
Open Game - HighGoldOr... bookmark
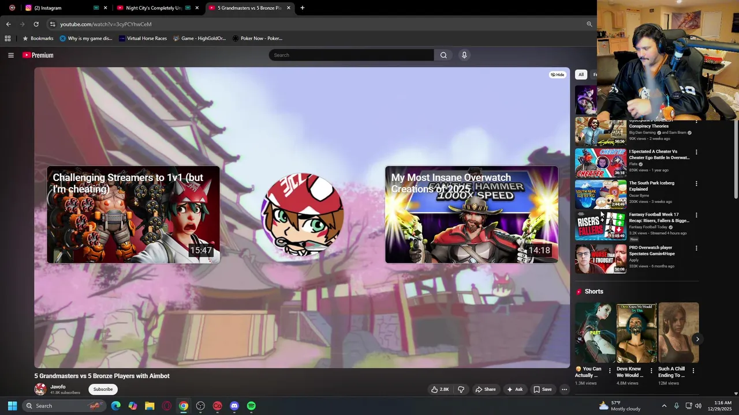[200, 39]
